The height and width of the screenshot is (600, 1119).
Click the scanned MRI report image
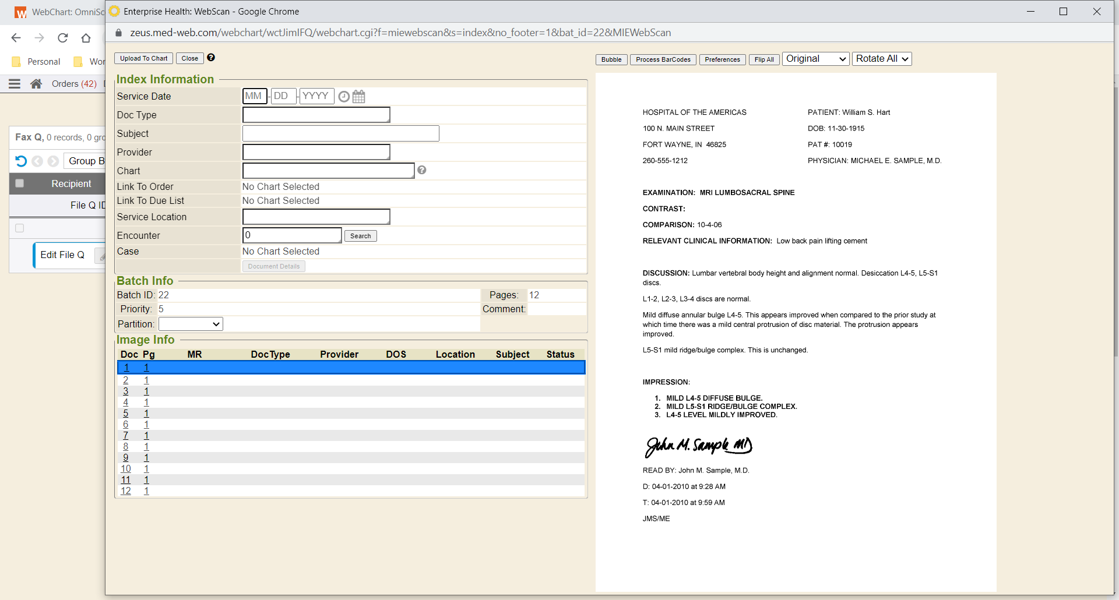796,332
